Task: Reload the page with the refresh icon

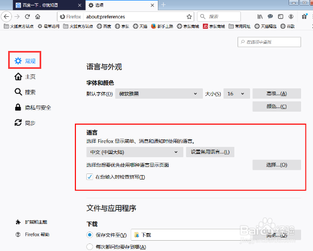Action: tap(27, 17)
